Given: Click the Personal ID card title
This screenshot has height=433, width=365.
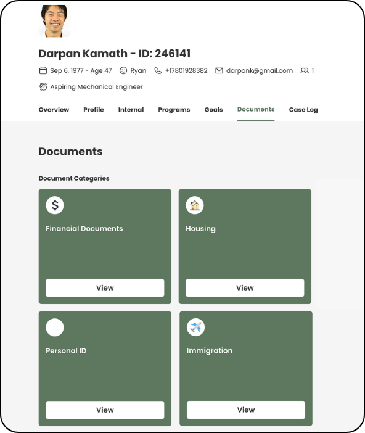Looking at the screenshot, I should pyautogui.click(x=66, y=351).
